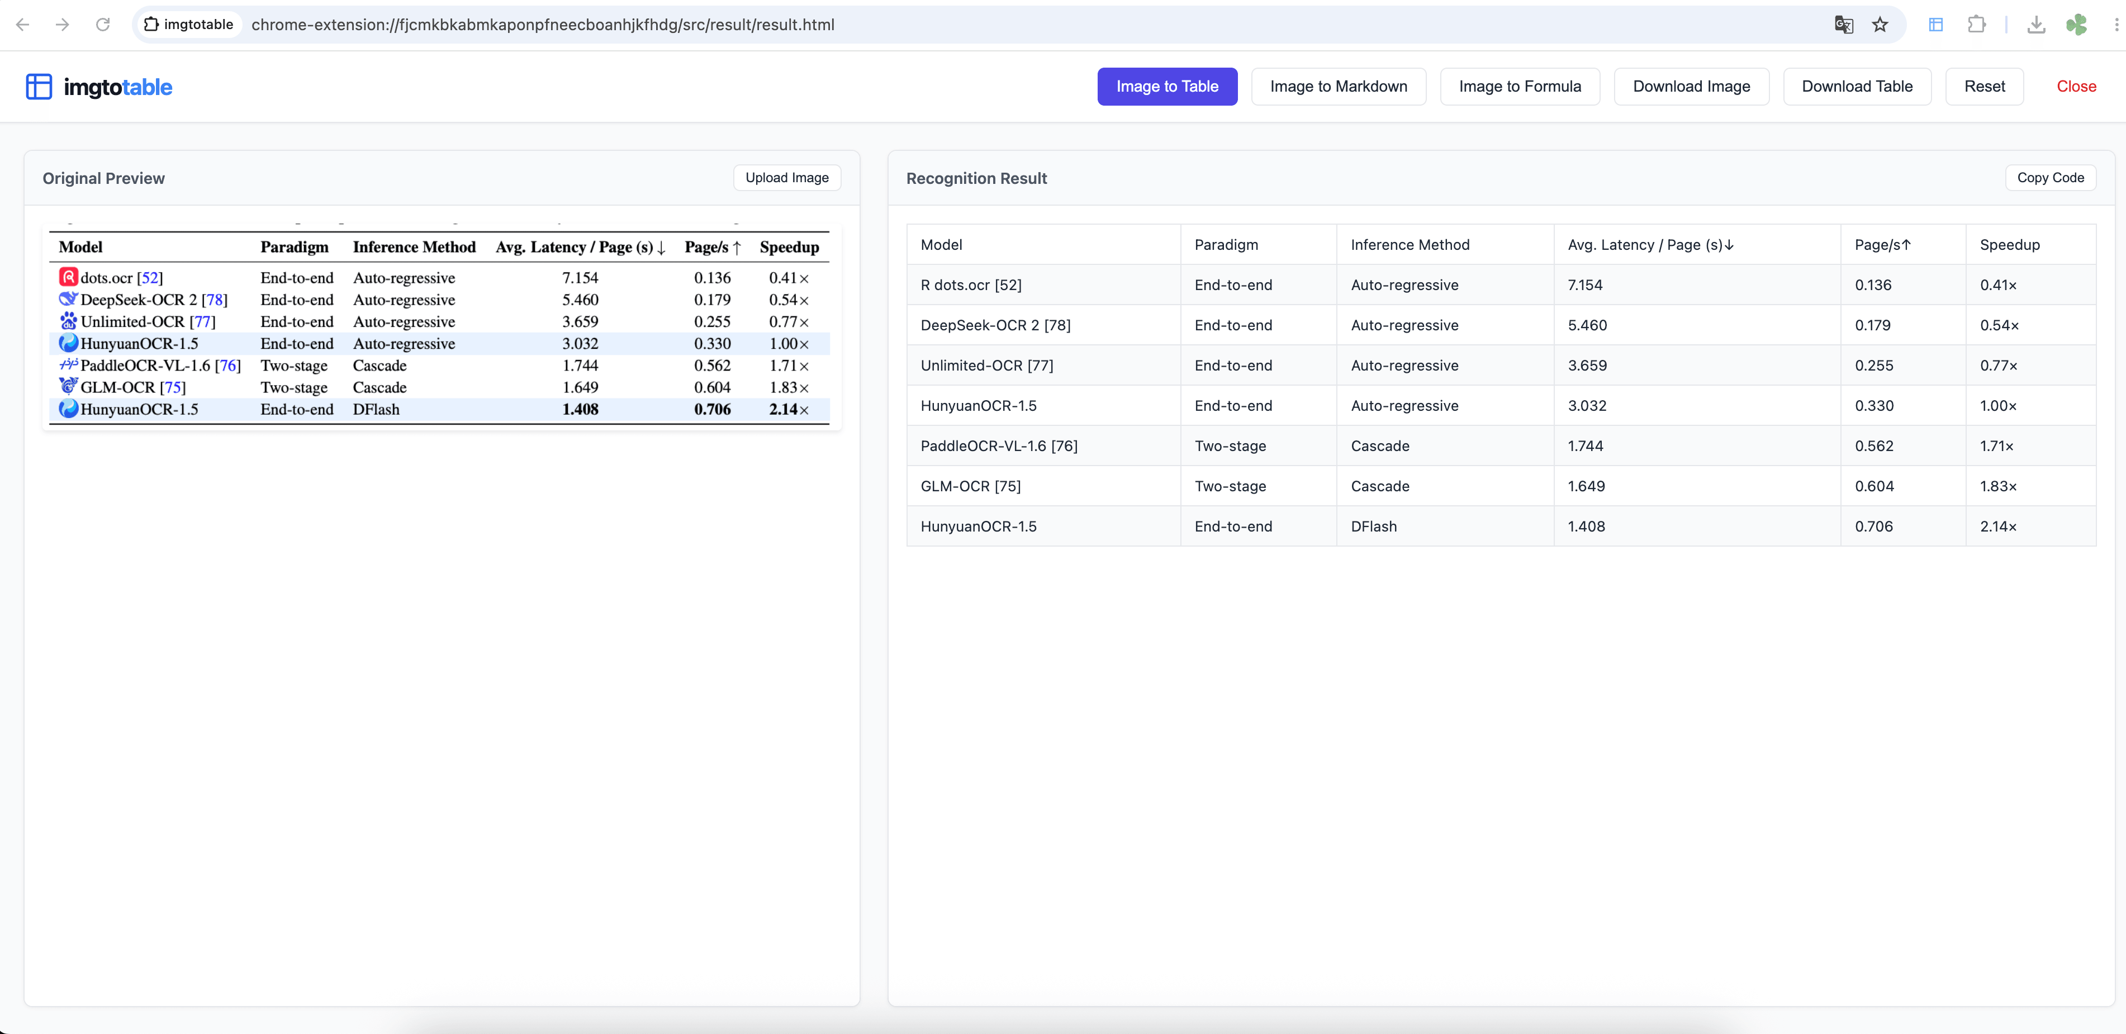Click the Page/s↑ result header
This screenshot has width=2126, height=1034.
(x=1903, y=245)
